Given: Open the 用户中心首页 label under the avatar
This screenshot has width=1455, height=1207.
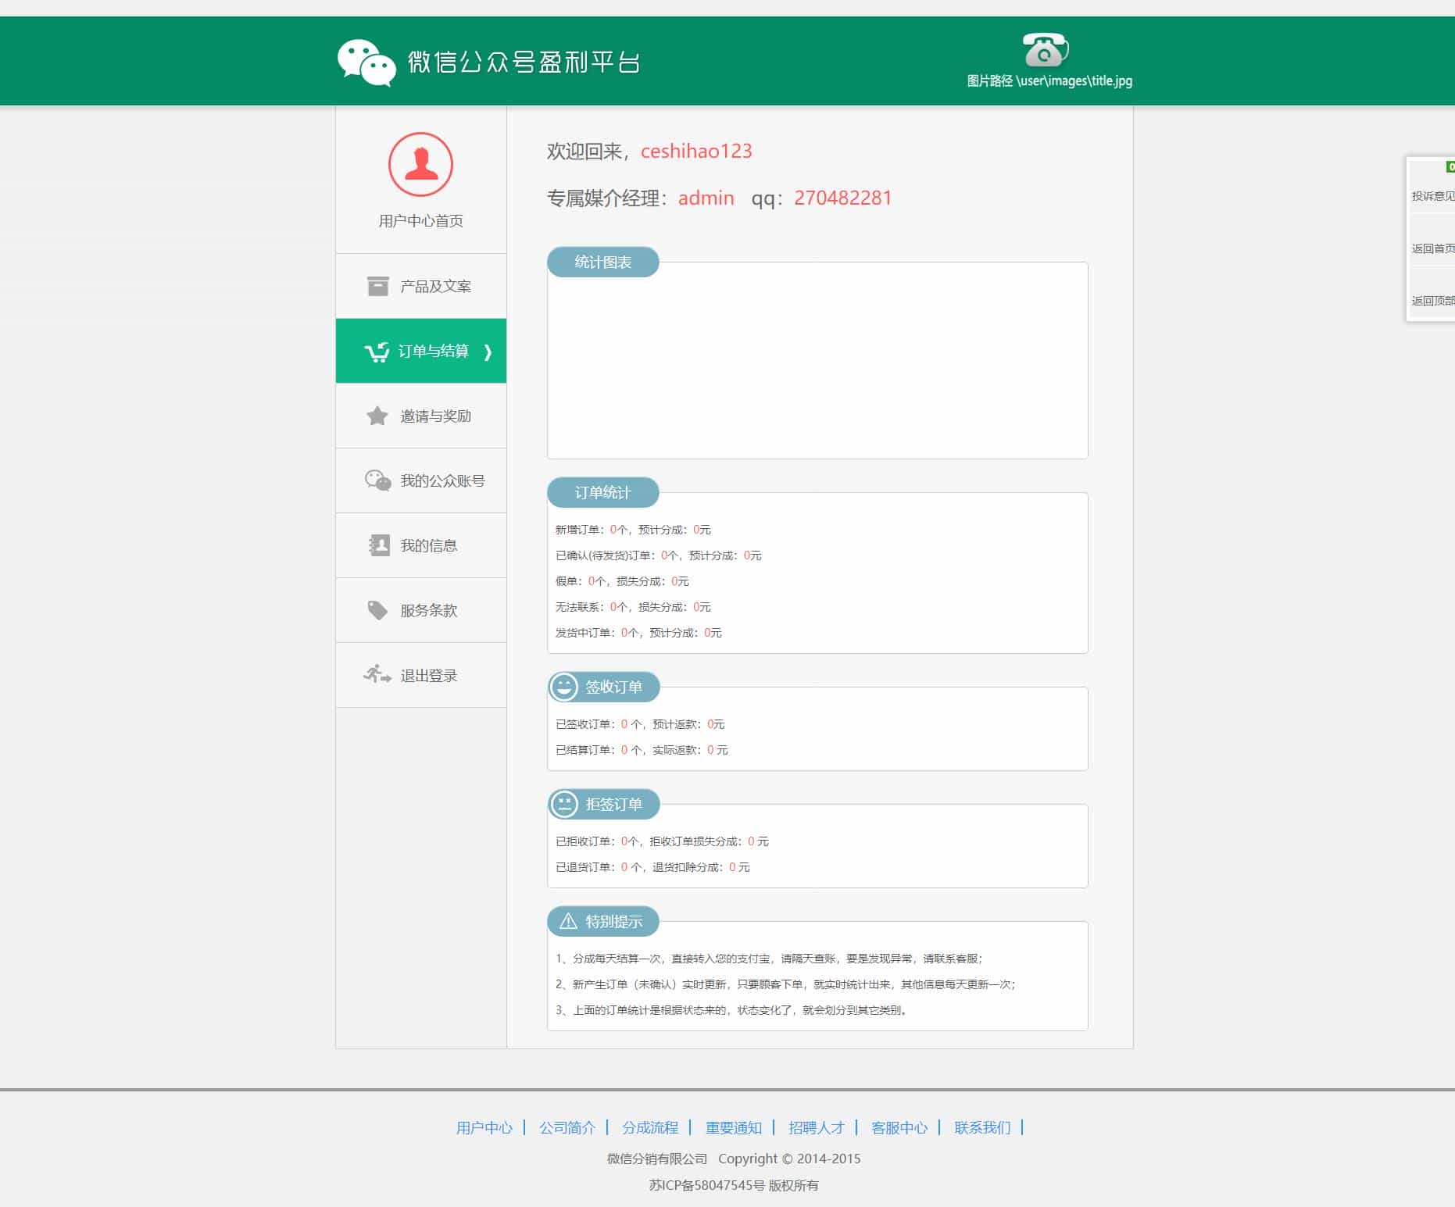Looking at the screenshot, I should pyautogui.click(x=420, y=221).
